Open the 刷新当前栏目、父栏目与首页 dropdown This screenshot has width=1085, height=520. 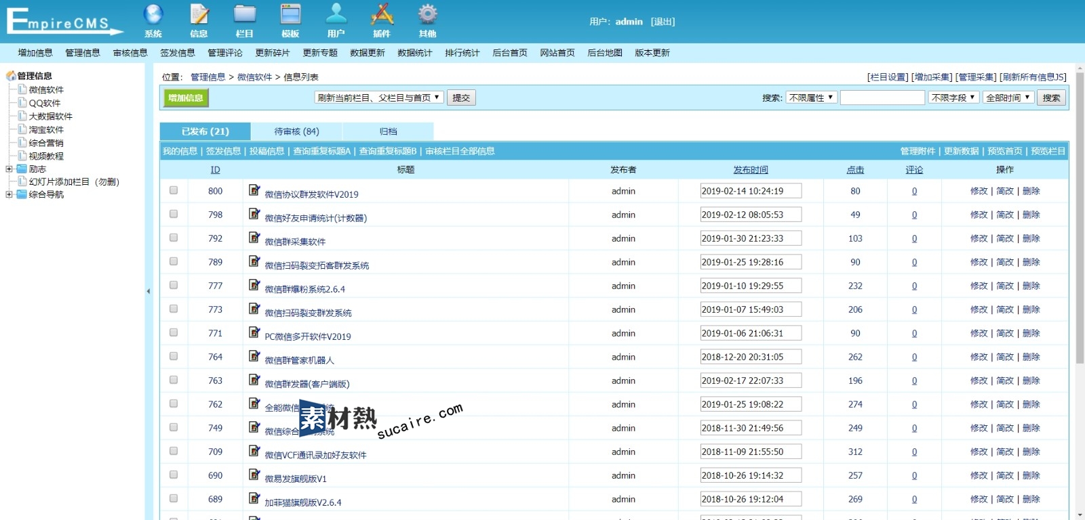click(379, 97)
